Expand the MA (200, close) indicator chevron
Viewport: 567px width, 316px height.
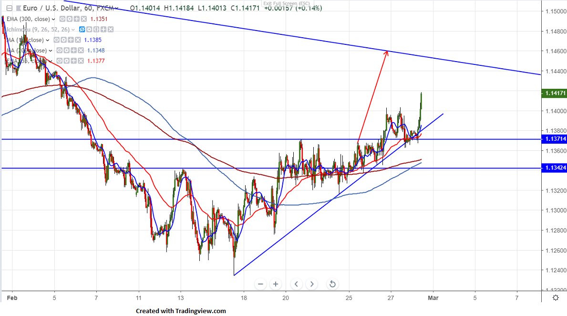pos(50,51)
